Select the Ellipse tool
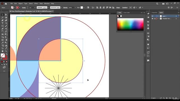 pyautogui.click(x=3, y=26)
